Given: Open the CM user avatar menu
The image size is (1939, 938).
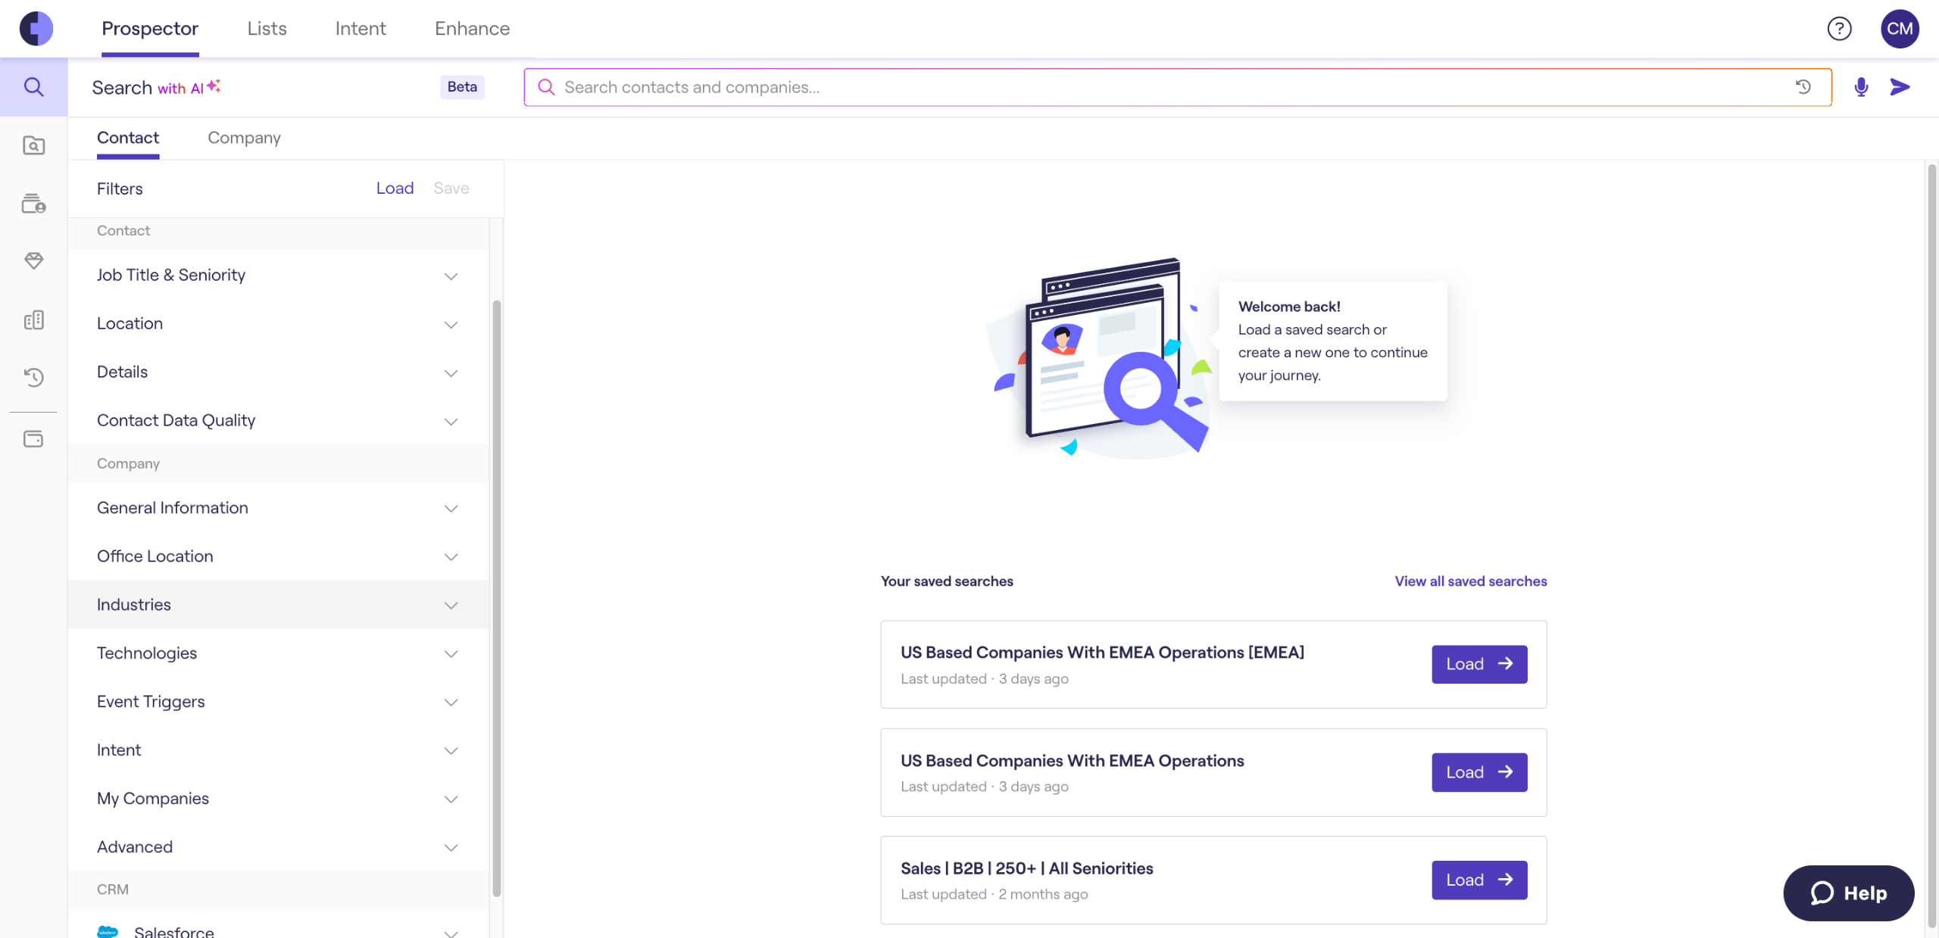Looking at the screenshot, I should [x=1899, y=29].
